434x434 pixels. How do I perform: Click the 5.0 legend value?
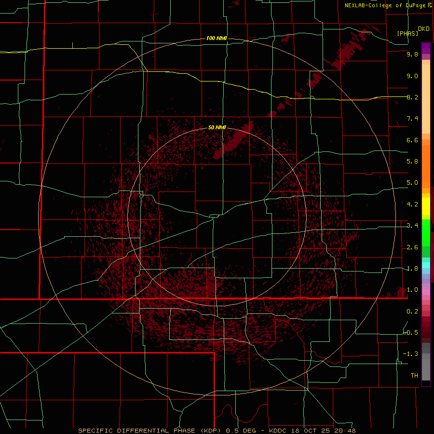tap(412, 183)
